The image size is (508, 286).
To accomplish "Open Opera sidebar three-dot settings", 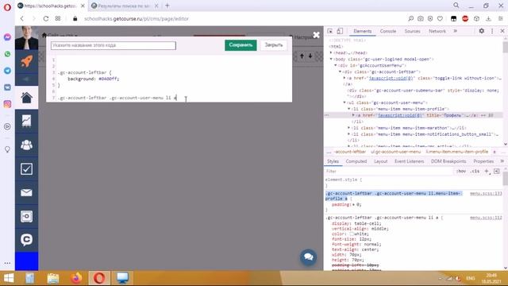I will tap(7, 263).
